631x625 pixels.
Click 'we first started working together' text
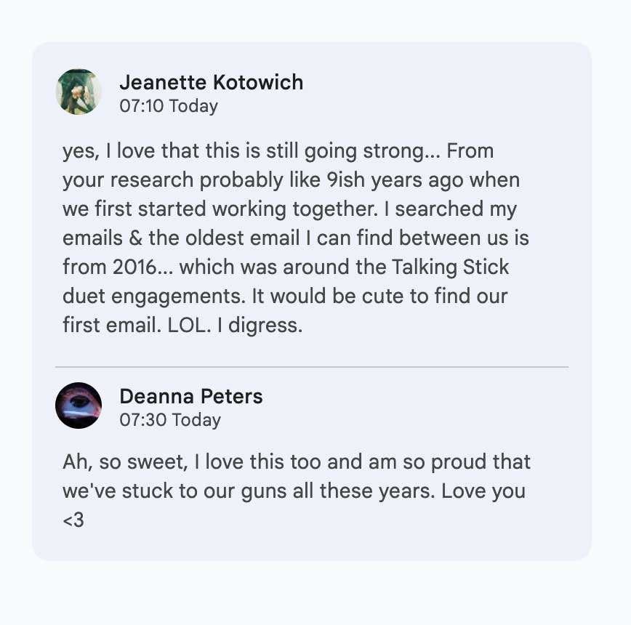coord(220,209)
